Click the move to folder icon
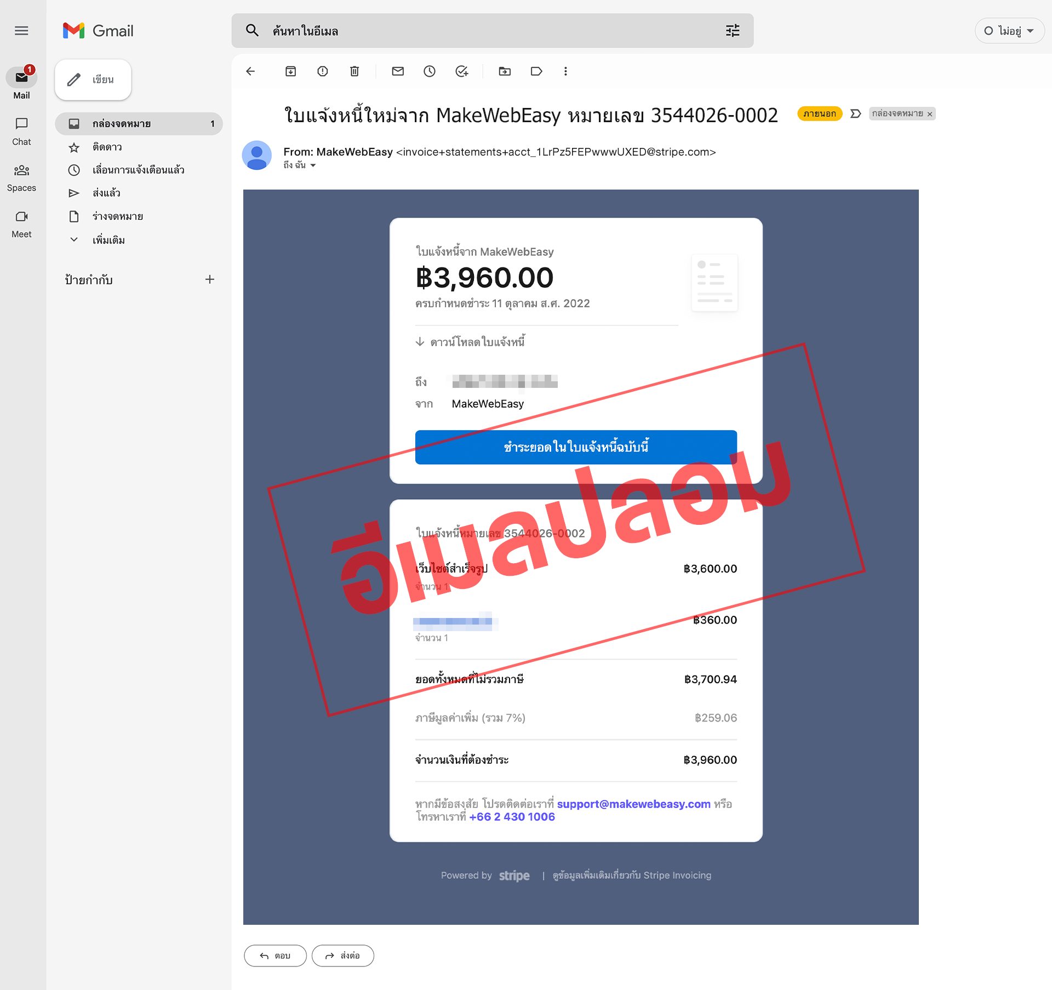This screenshot has height=990, width=1052. tap(505, 71)
